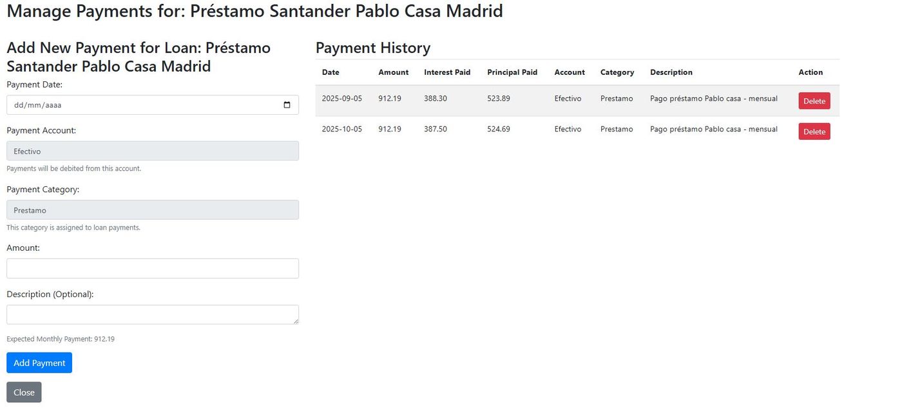The height and width of the screenshot is (408, 902).
Task: Click the Principal Paid column header
Action: pos(512,72)
